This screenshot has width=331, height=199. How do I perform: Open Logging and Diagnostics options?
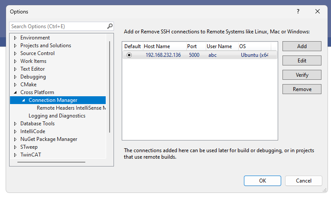tap(57, 116)
